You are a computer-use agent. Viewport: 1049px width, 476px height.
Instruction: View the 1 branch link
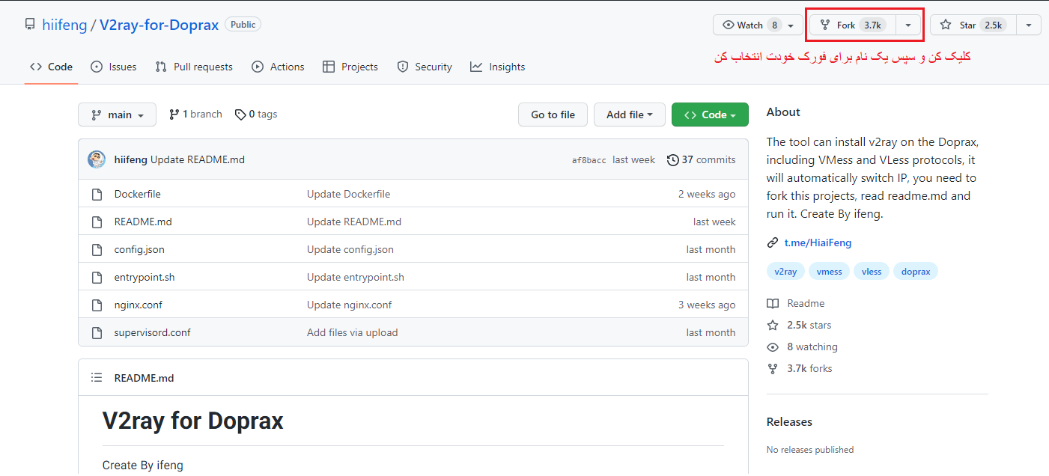point(195,114)
